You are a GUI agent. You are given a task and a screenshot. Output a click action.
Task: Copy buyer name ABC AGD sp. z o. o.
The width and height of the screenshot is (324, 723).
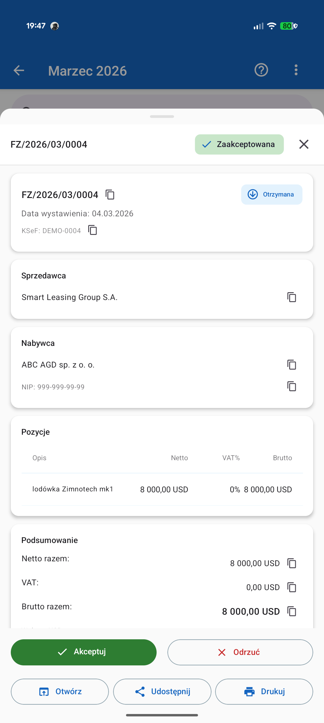(x=292, y=365)
